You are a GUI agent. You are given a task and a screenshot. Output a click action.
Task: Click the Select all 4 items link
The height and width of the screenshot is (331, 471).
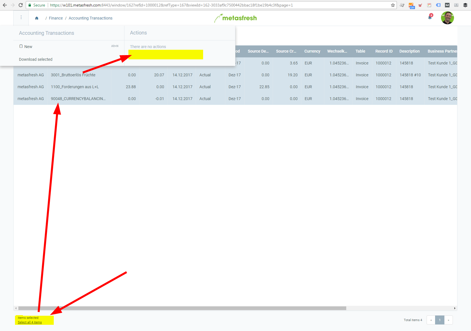pyautogui.click(x=29, y=322)
